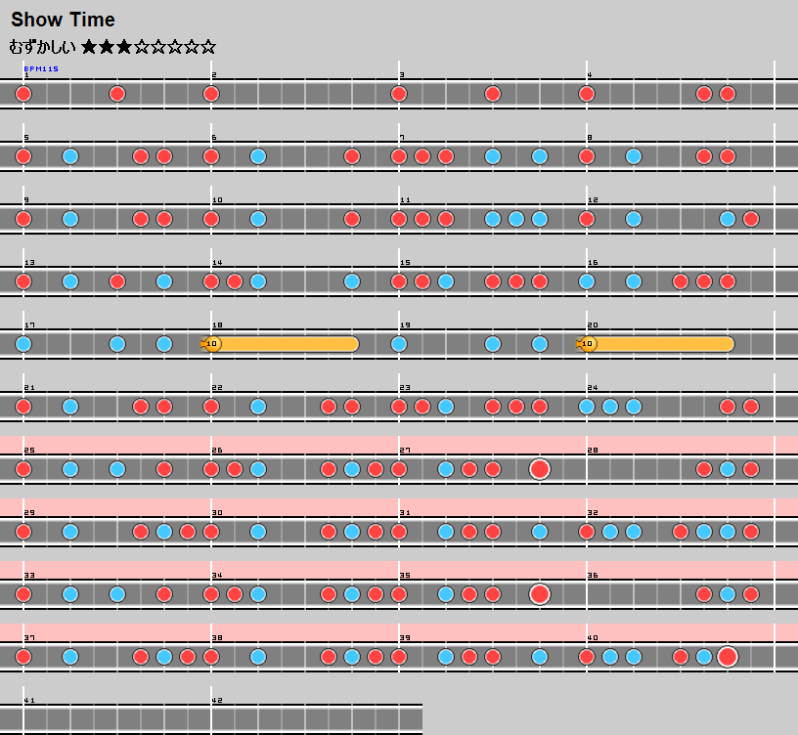Click the first filled star in rating
This screenshot has height=735, width=798.
coord(90,46)
